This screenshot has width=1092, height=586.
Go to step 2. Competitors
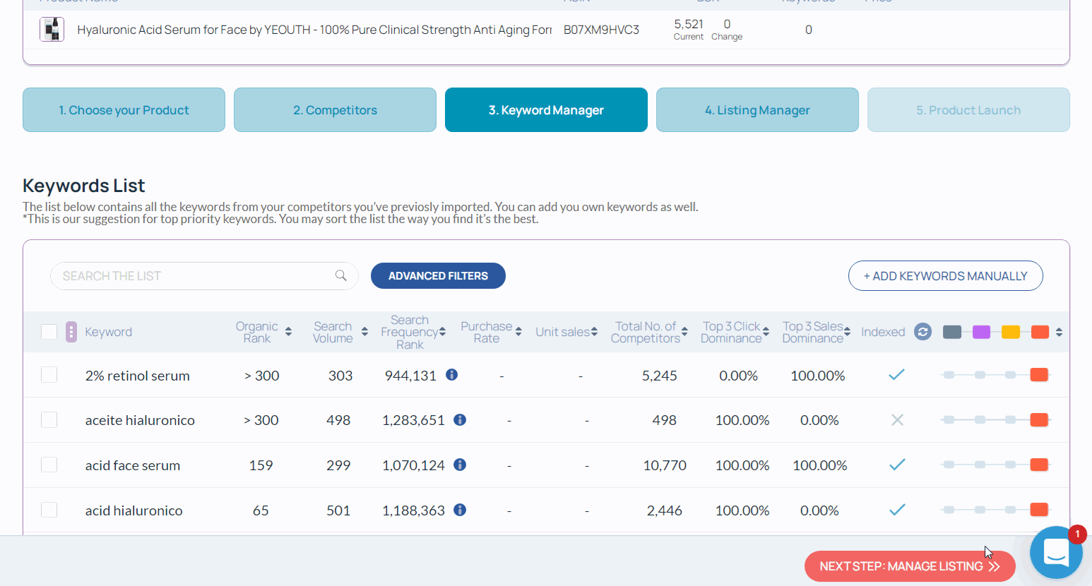335,109
